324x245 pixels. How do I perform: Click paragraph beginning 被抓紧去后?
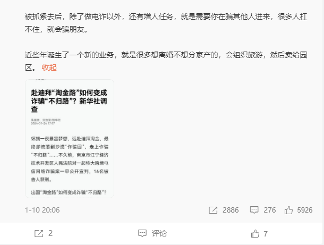point(166,23)
